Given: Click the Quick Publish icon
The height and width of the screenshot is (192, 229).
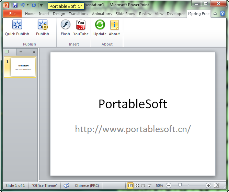Looking at the screenshot, I should [x=17, y=28].
